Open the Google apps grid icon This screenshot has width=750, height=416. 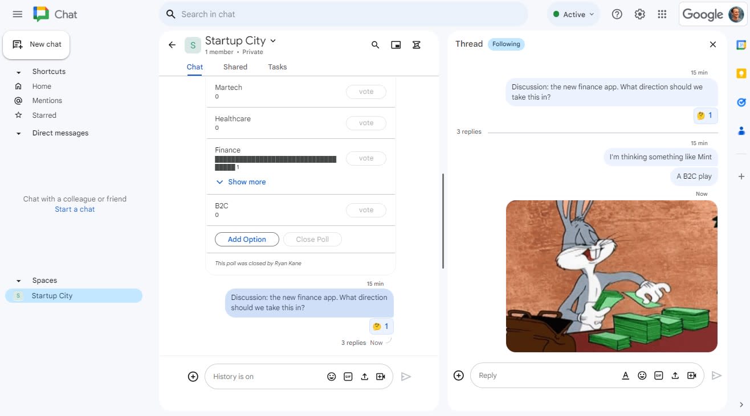[x=662, y=14]
